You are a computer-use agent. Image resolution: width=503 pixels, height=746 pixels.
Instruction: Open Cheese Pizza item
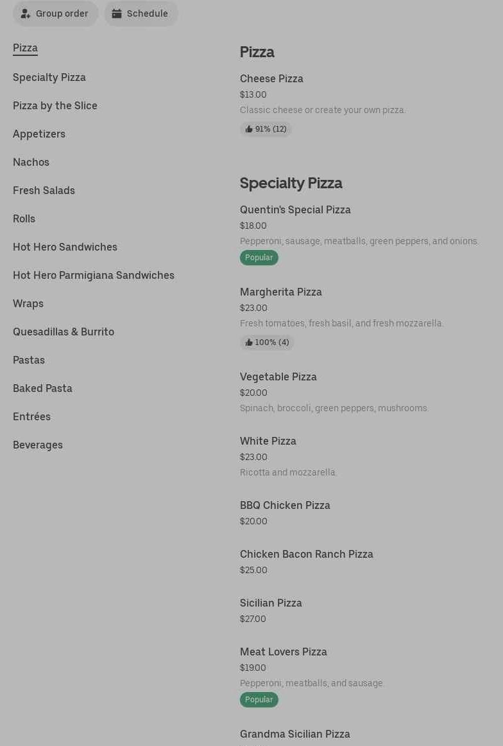click(271, 78)
